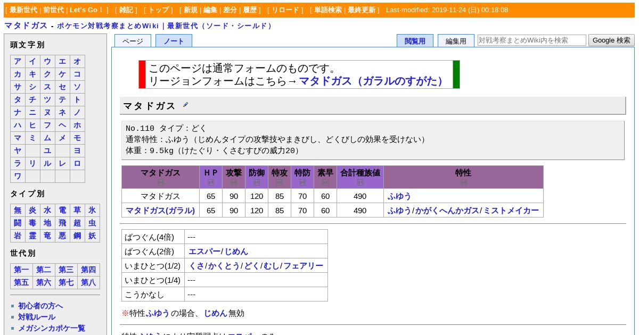This screenshot has height=335, width=639.
Task: Sort table by 素早 column icon
Action: 325,182
